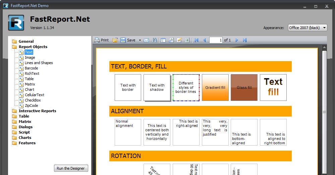The width and height of the screenshot is (335, 175).
Task: Click the Features folder icon
Action: click(x=14, y=143)
